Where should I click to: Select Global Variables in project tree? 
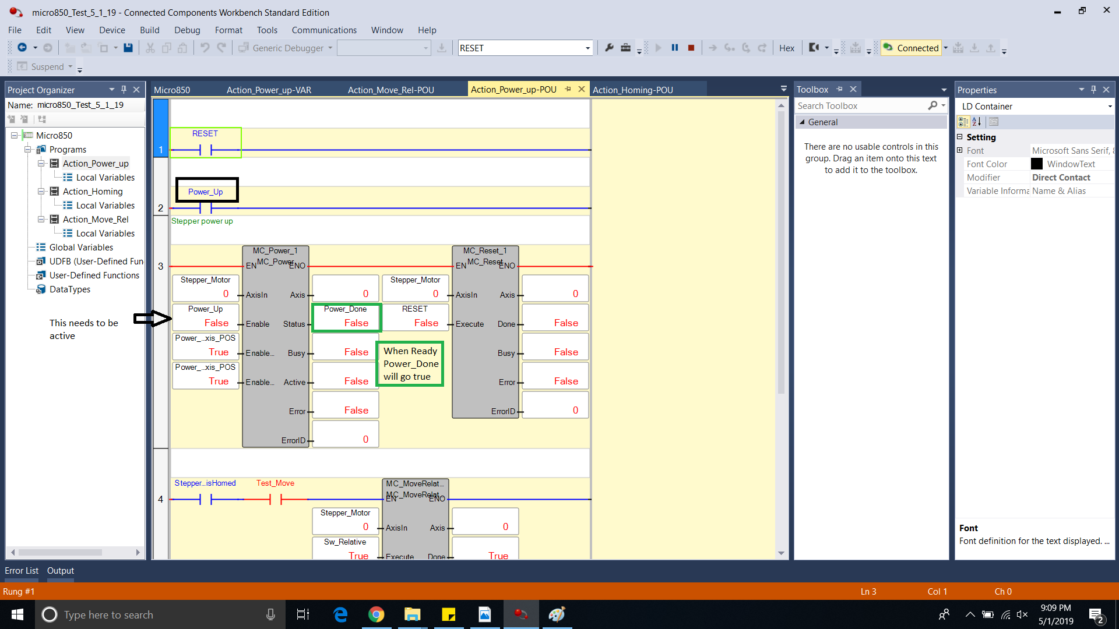tap(81, 248)
